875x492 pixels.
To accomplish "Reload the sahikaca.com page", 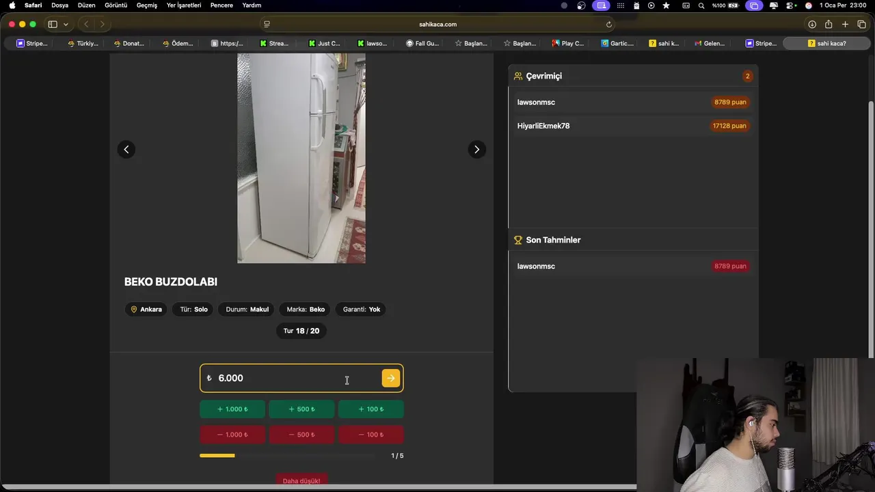I will (609, 24).
